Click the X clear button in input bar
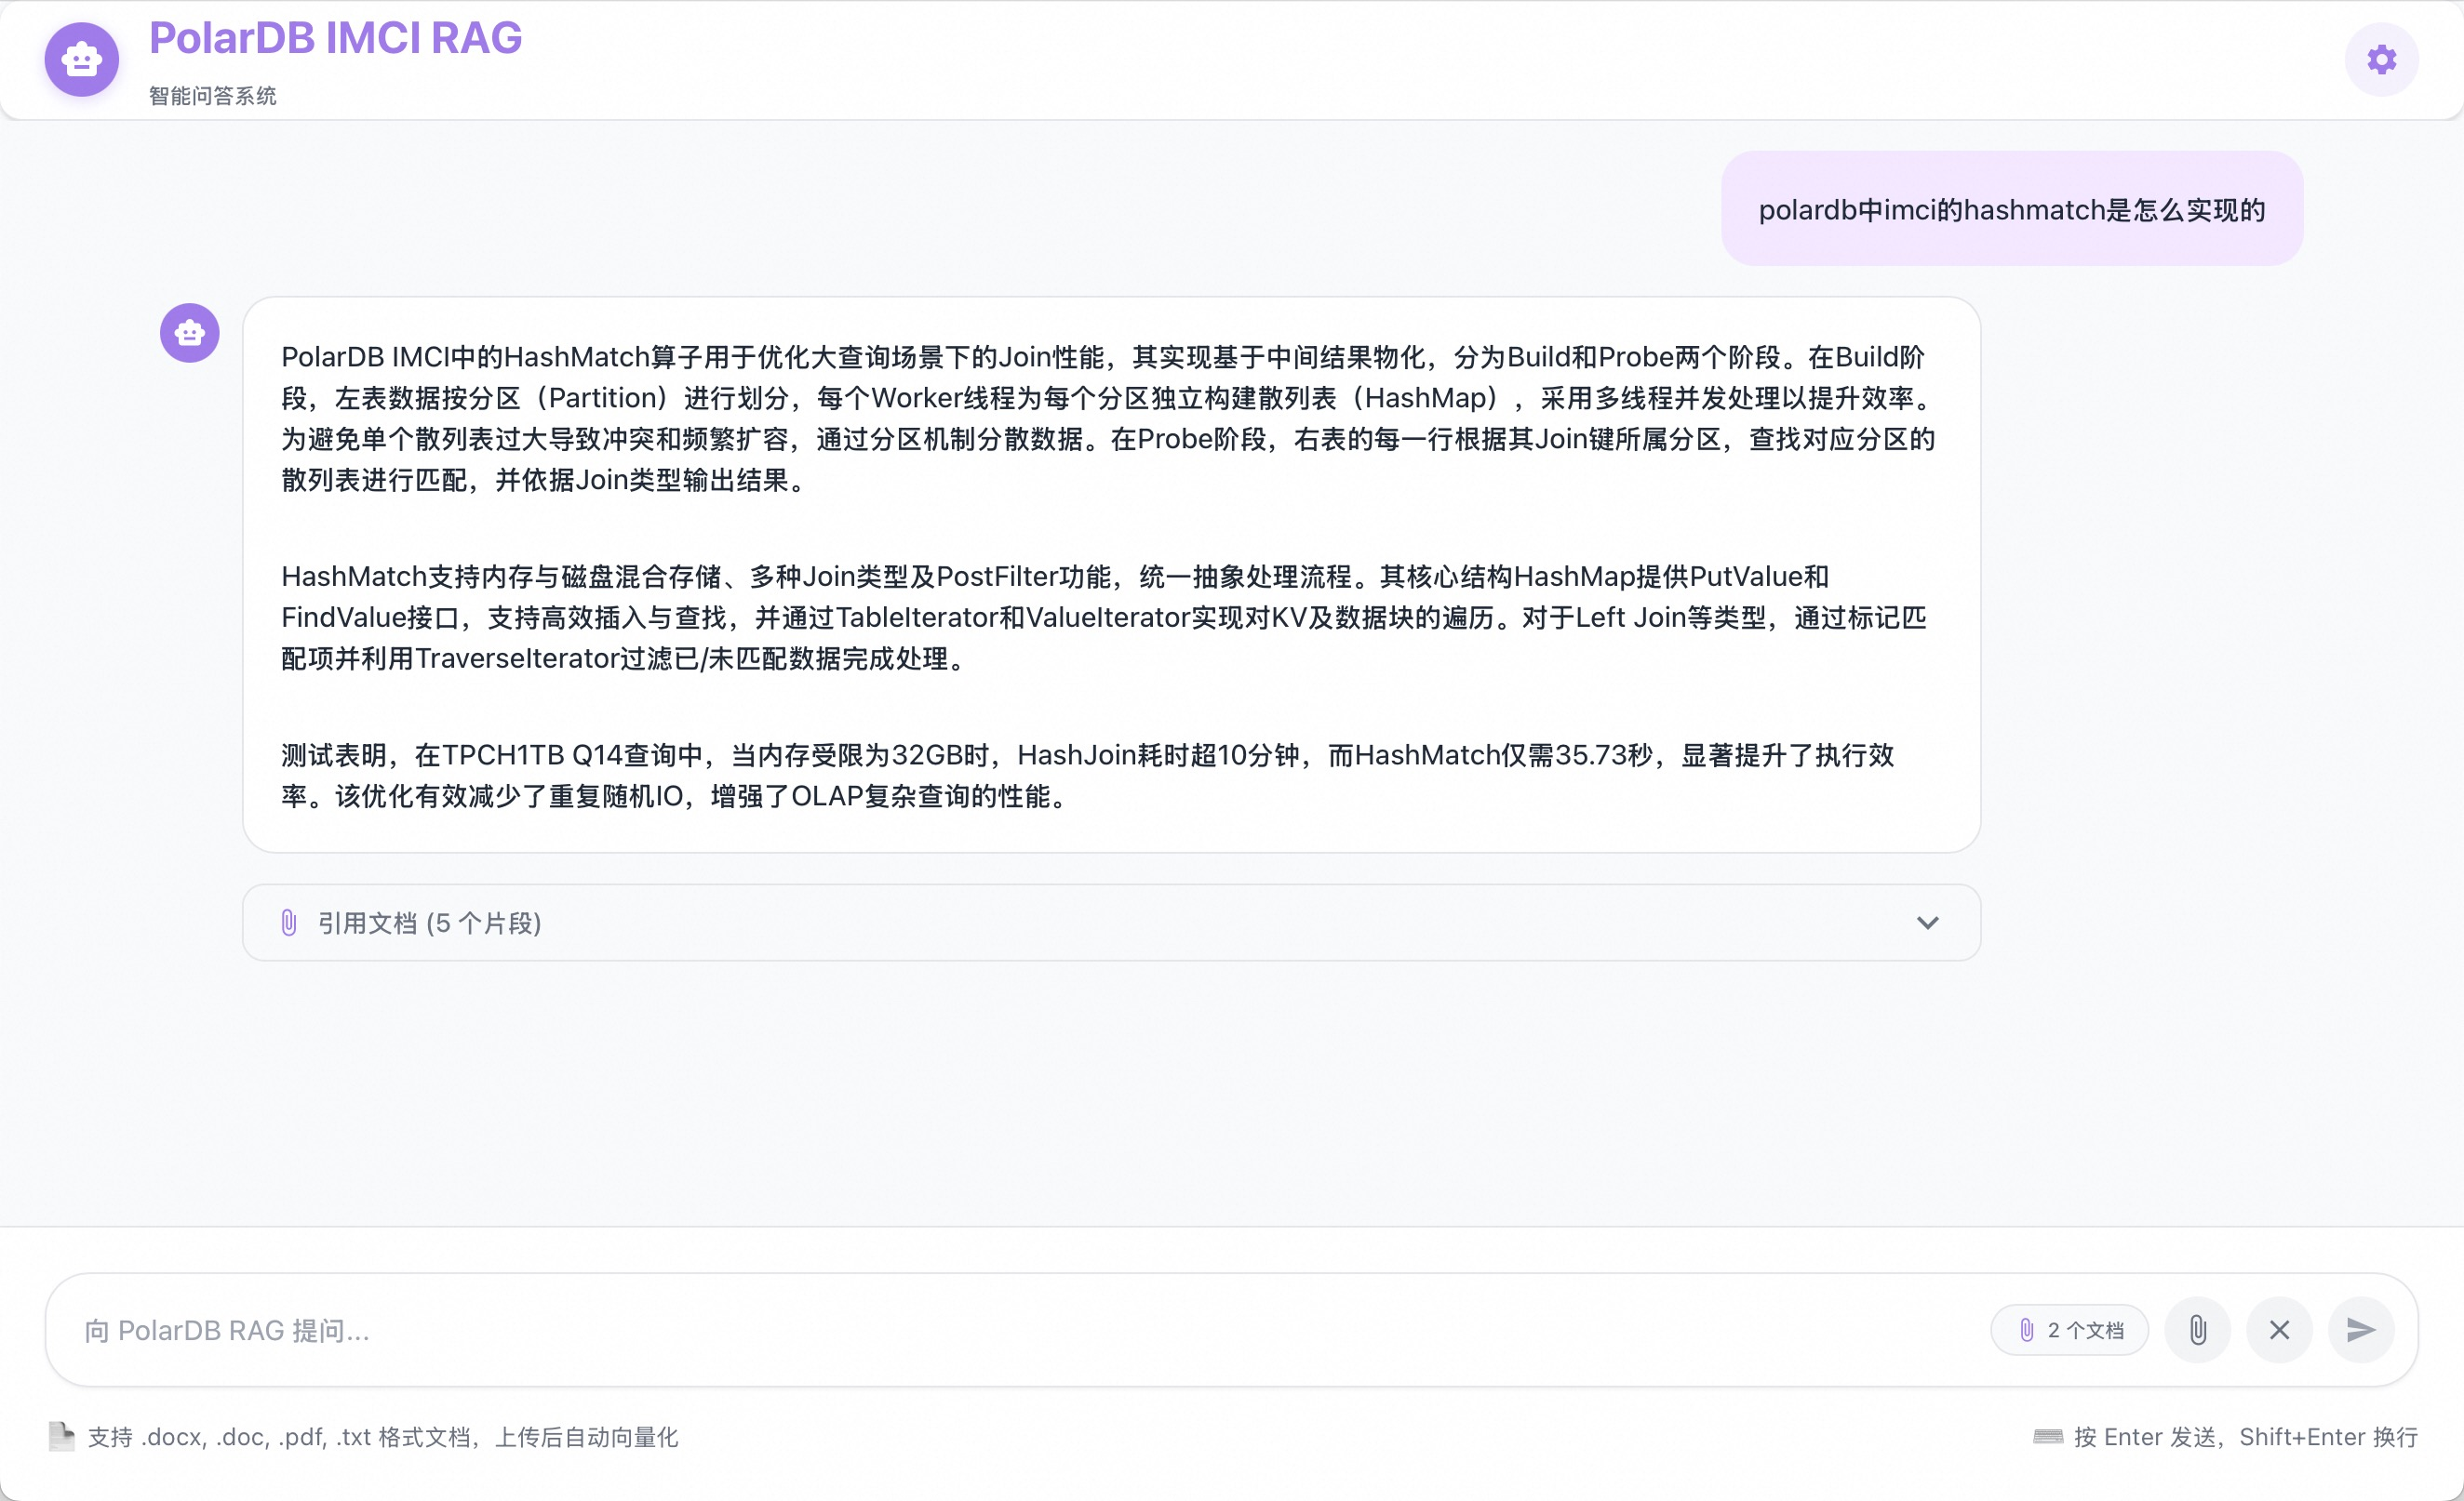The height and width of the screenshot is (1501, 2464). pos(2279,1330)
